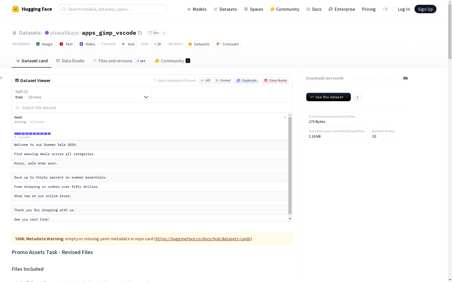The image size is (452, 282).
Task: Select the text format tag
Action: coord(128,44)
